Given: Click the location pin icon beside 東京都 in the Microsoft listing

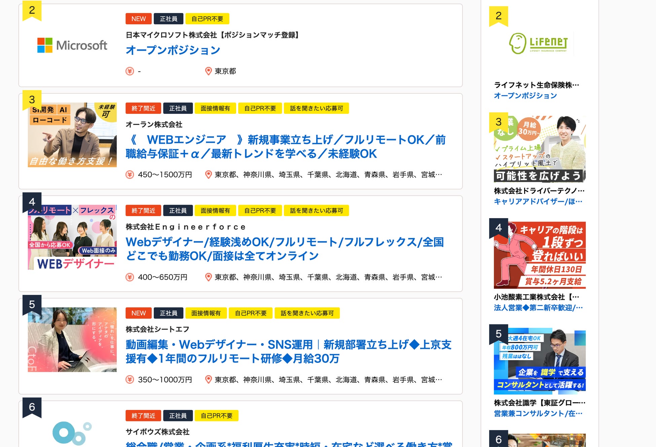Looking at the screenshot, I should pyautogui.click(x=208, y=71).
